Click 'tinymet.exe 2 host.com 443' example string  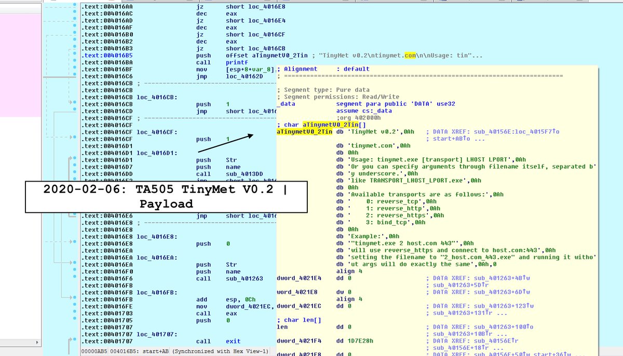click(x=405, y=243)
